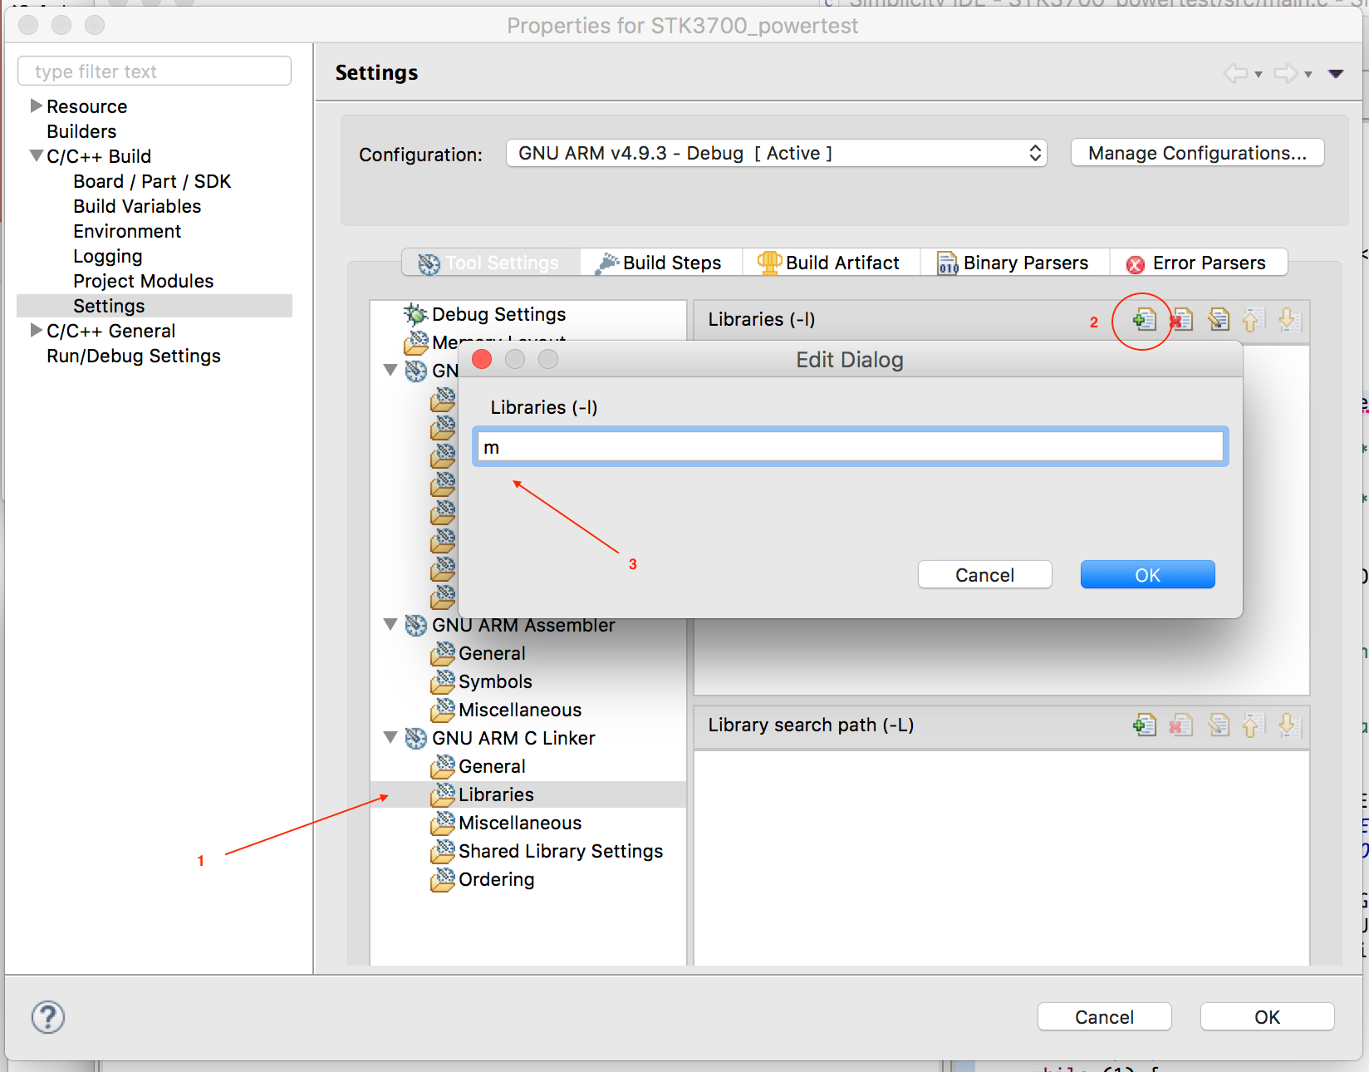
Task: Click Move Up icon in Library search path toolbar
Action: tap(1253, 725)
